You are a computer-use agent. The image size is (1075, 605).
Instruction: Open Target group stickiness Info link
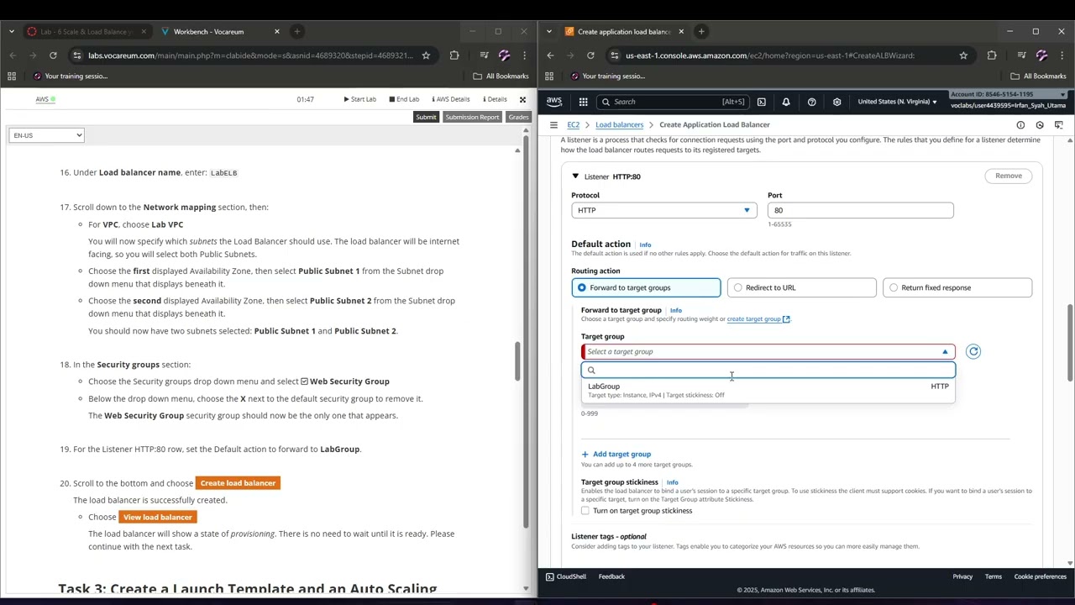pyautogui.click(x=672, y=482)
